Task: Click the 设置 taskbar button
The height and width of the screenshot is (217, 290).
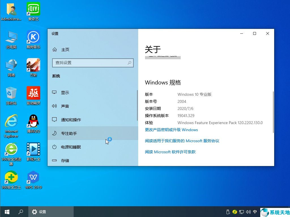Action: coord(51,212)
